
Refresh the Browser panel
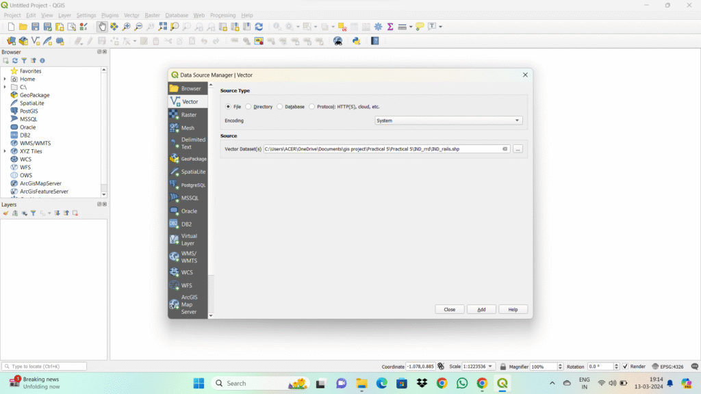15,61
